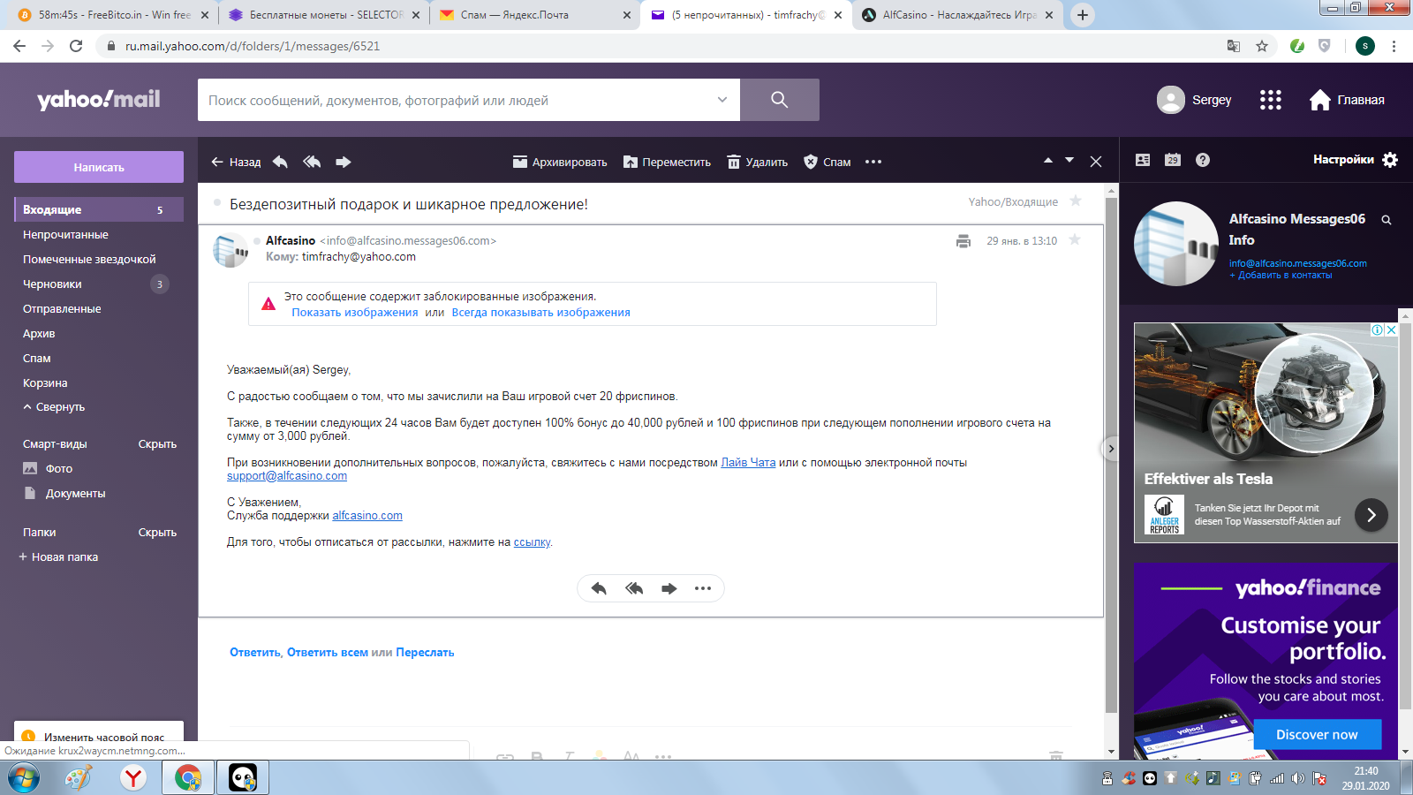
Task: Delete the message with Удалить
Action: pos(757,162)
